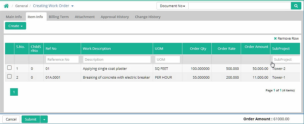Click the 'PER HOUR' cell
This screenshot has height=124, width=304.
tap(168, 77)
